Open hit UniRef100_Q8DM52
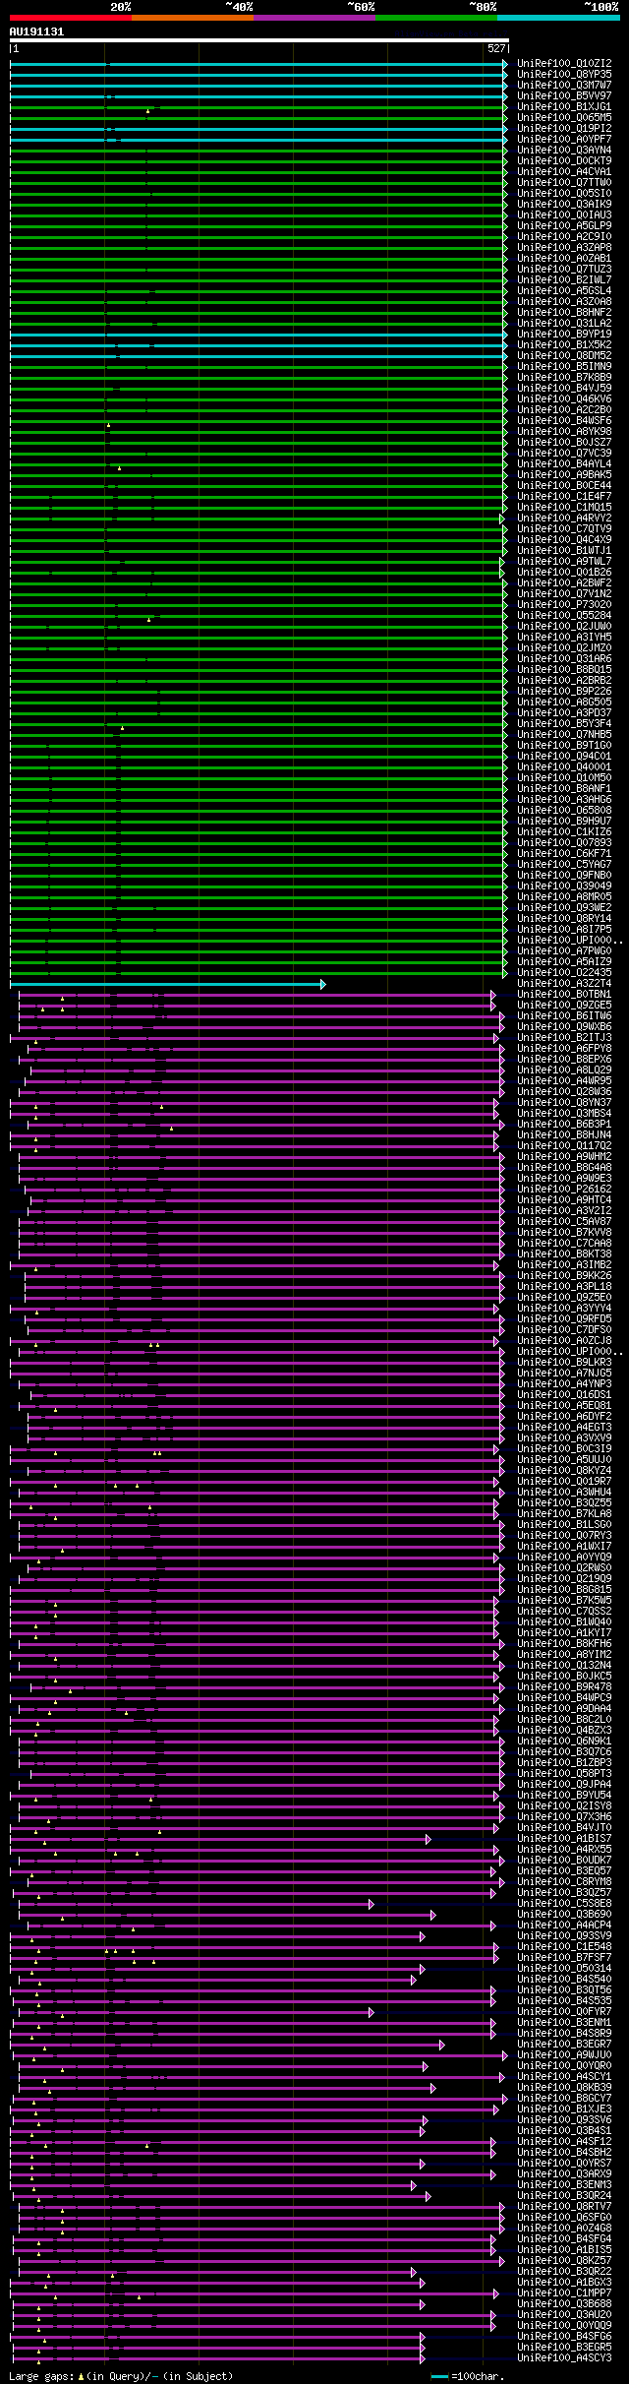629x2384 pixels. pyautogui.click(x=564, y=355)
